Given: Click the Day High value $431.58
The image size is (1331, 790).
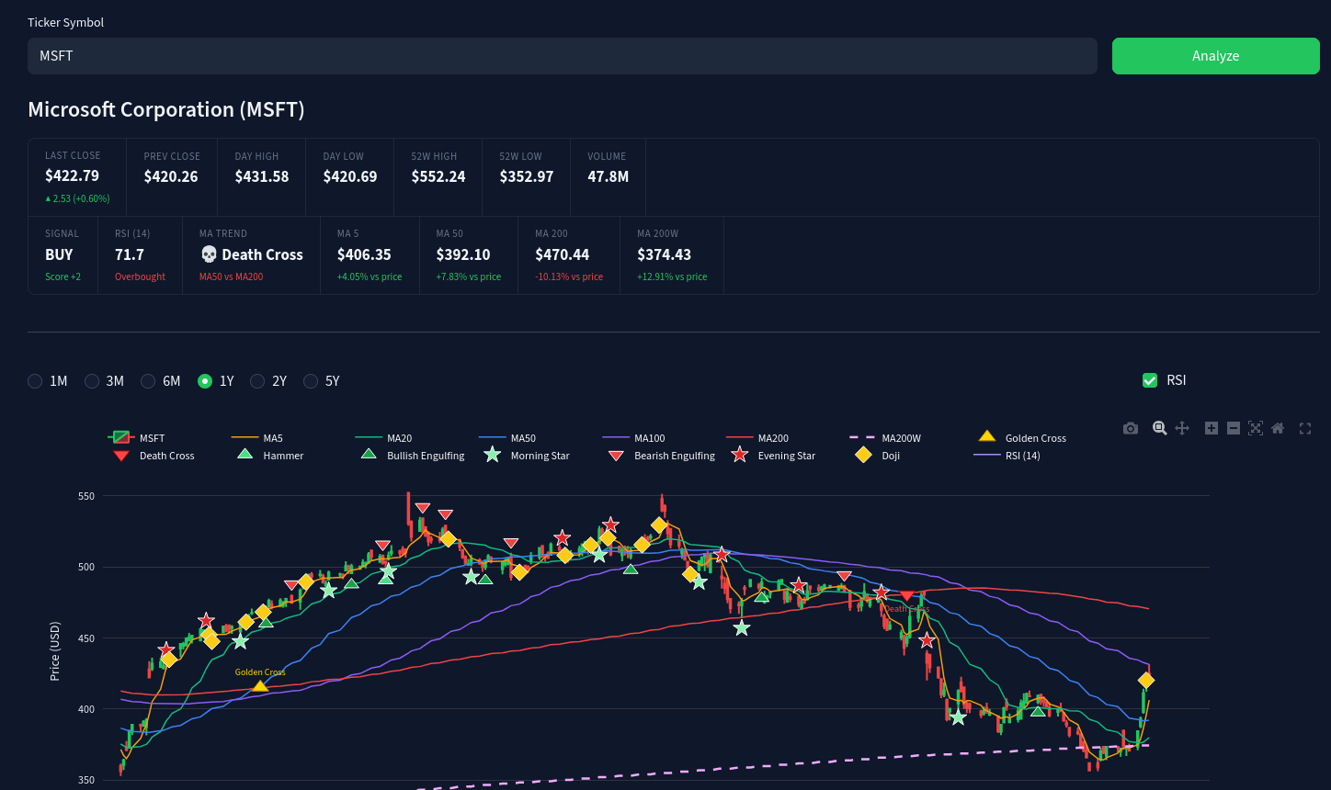Looking at the screenshot, I should pyautogui.click(x=262, y=176).
